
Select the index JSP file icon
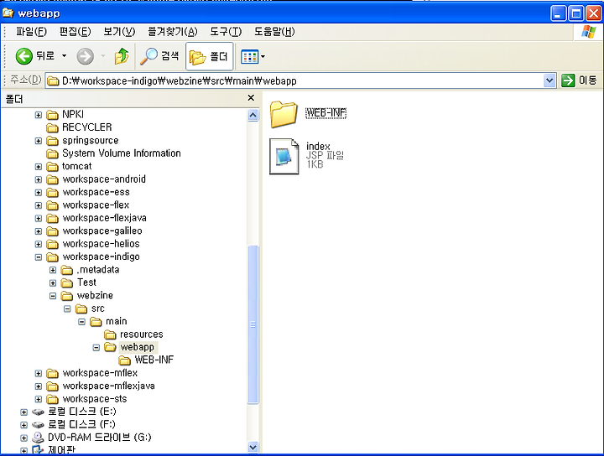(284, 156)
